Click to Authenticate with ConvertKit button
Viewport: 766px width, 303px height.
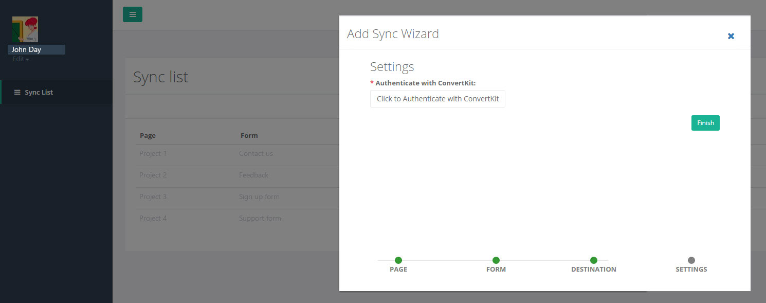[437, 99]
